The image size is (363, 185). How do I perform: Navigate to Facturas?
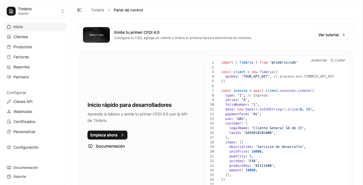(36, 57)
